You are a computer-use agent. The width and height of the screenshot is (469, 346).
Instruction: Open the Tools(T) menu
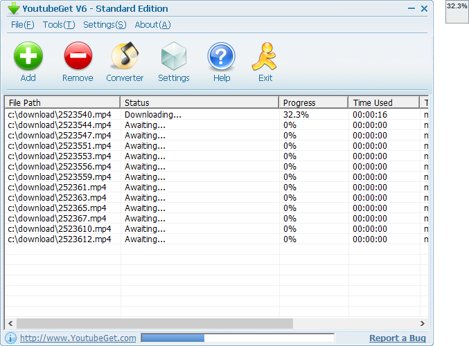point(59,25)
